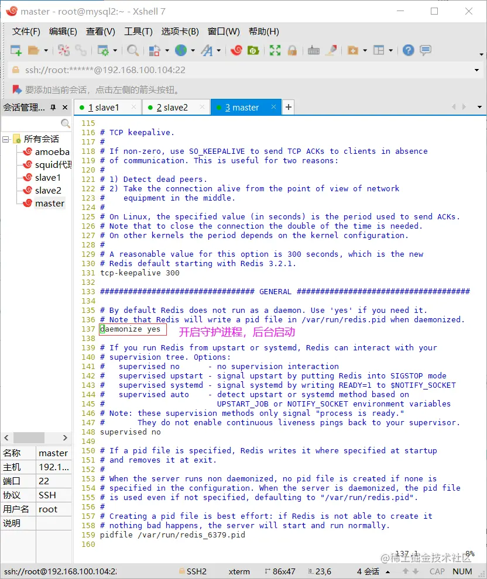The image size is (487, 579).
Task: Open the 查看(V) menu
Action: (x=101, y=32)
